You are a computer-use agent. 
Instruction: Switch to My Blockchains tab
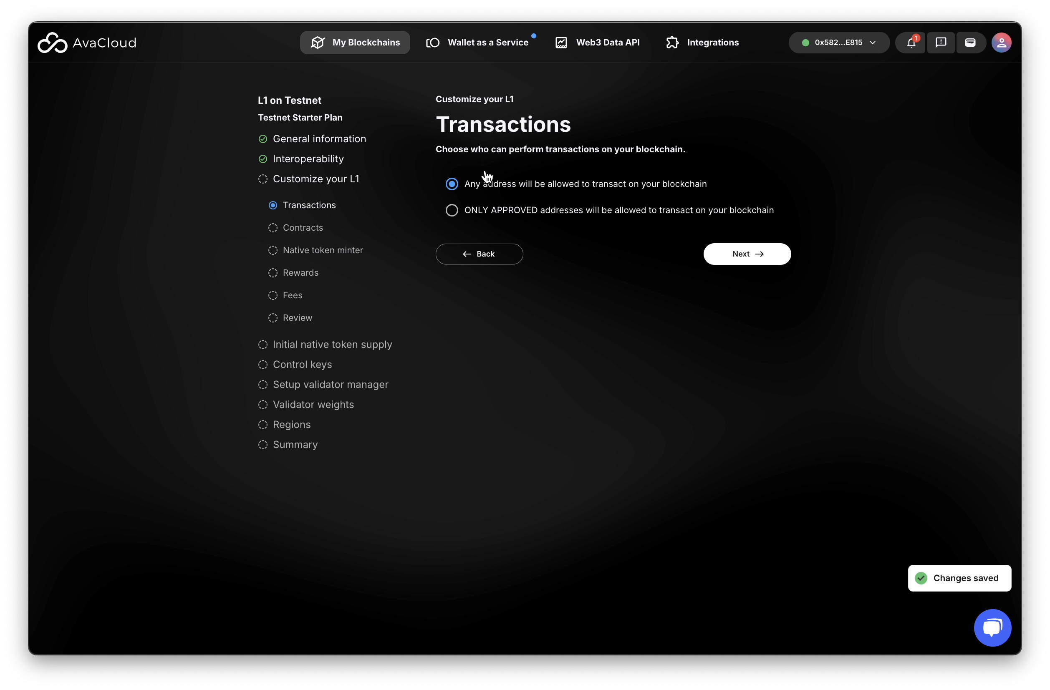(355, 43)
